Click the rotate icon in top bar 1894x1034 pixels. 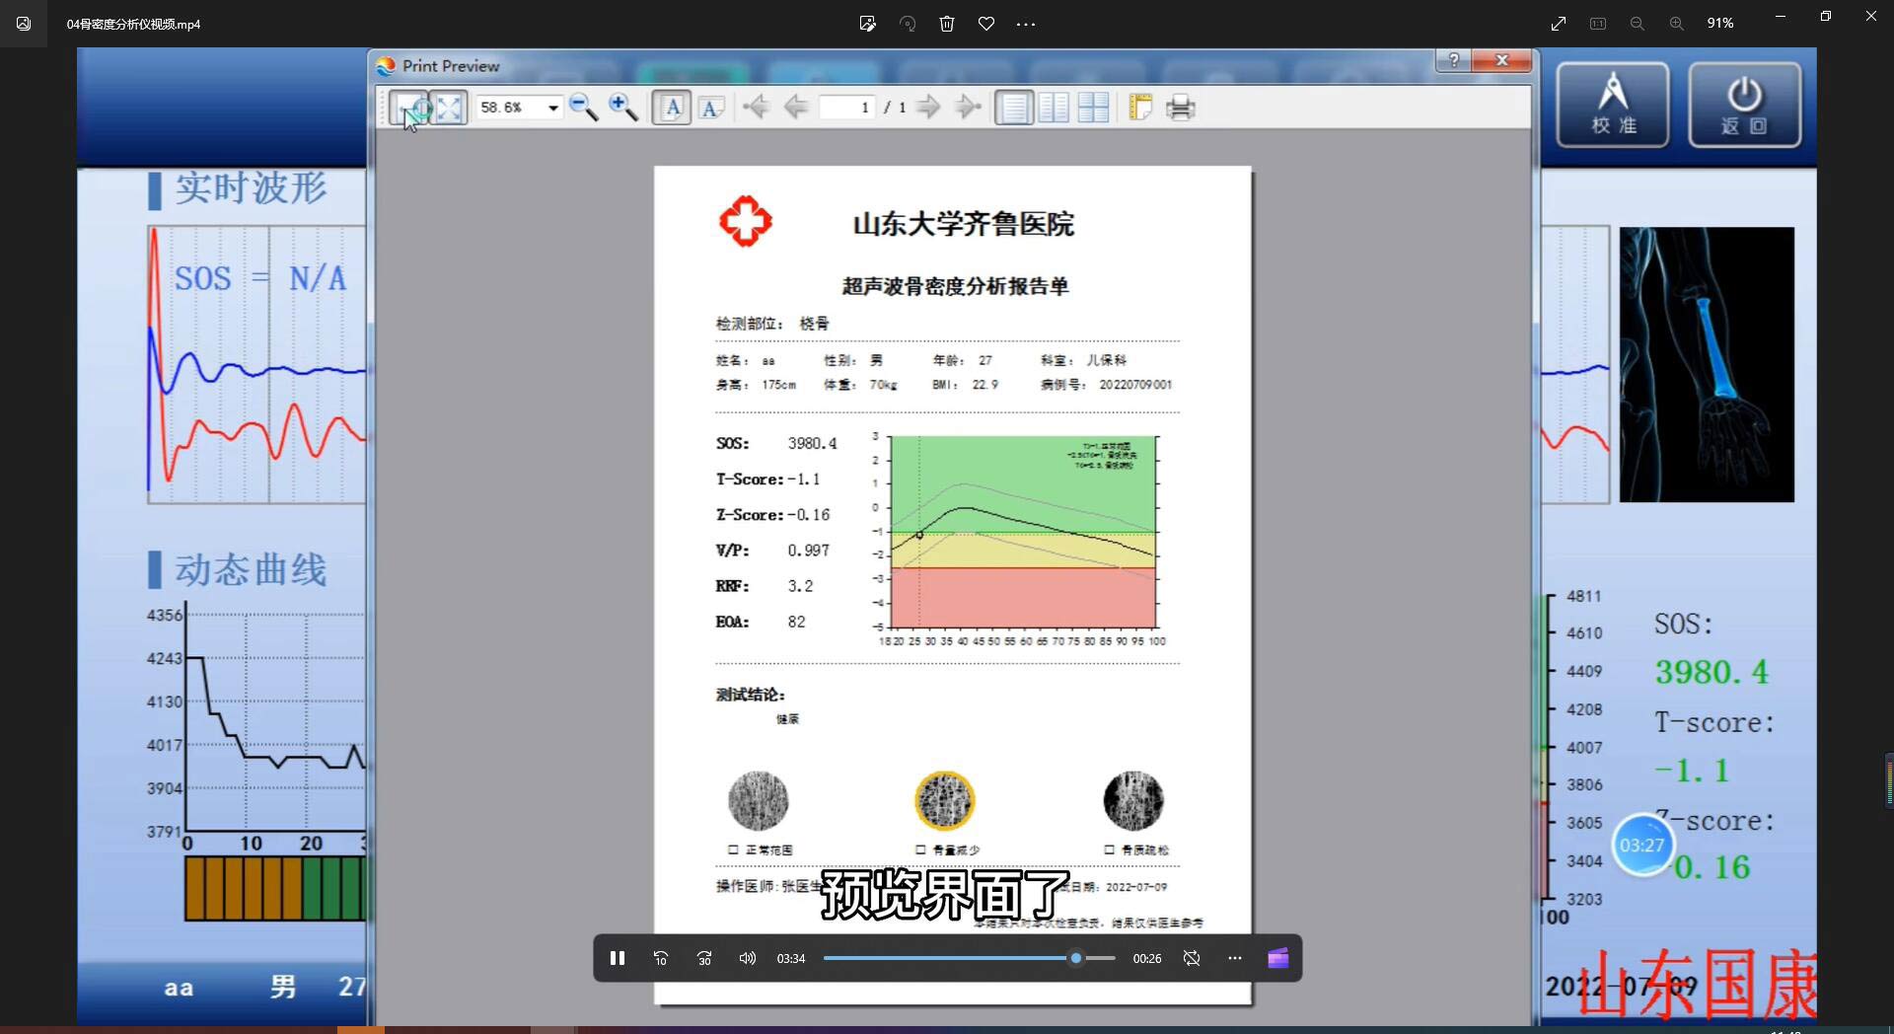(908, 24)
